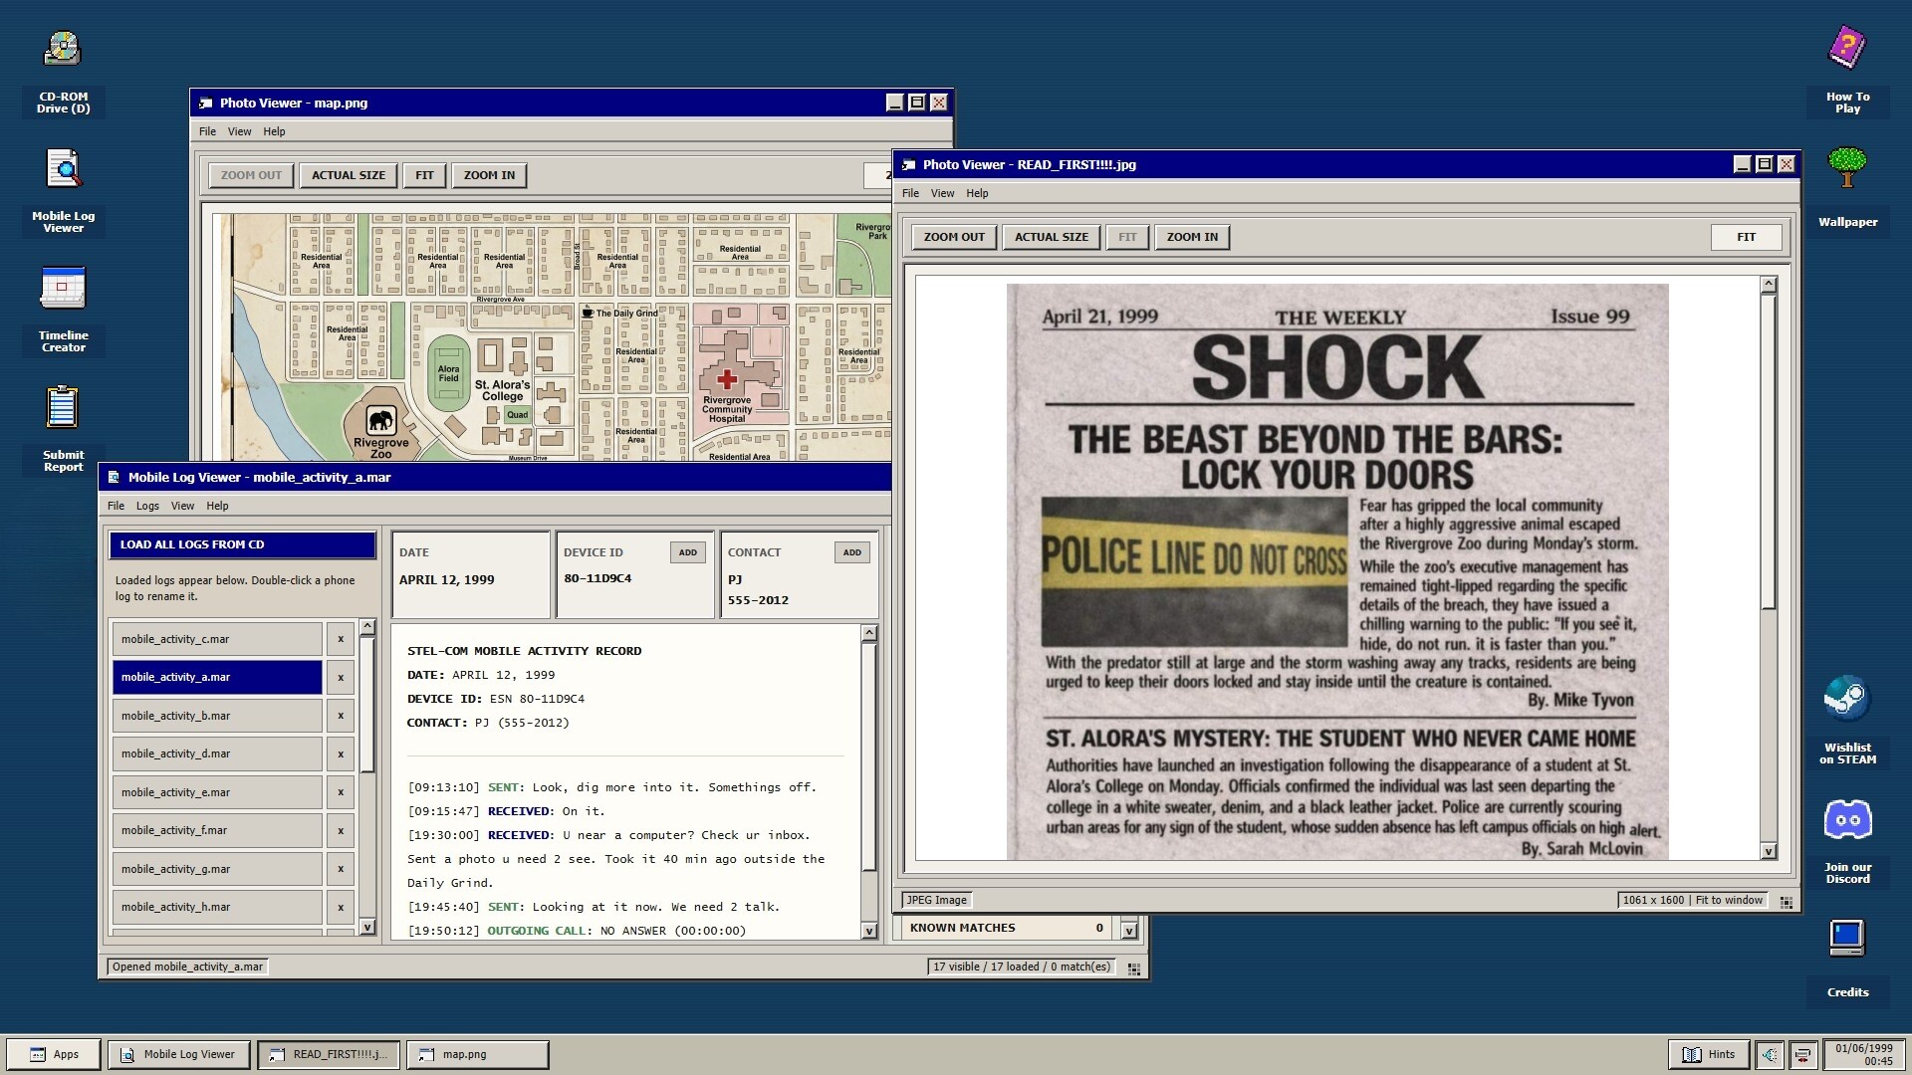
Task: Click the Hints button in the taskbar
Action: (x=1709, y=1054)
